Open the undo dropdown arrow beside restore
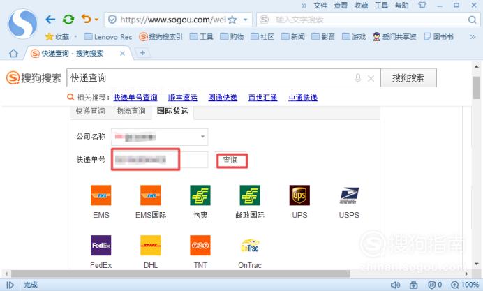The width and height of the screenshot is (483, 291). 96,20
